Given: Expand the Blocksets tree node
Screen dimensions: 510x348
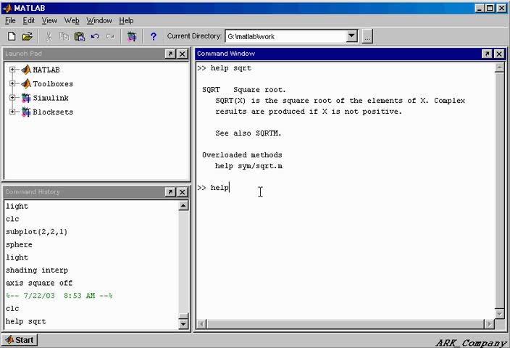Looking at the screenshot, I should [12, 112].
